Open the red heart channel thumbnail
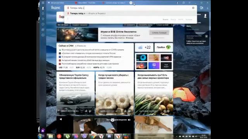Screen dimensions: 248x139 click(141, 66)
